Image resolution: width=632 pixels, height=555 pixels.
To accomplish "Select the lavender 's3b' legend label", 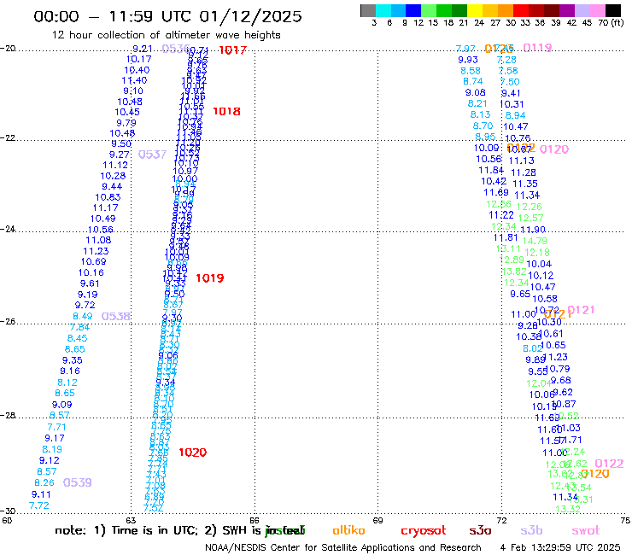I will pyautogui.click(x=531, y=530).
